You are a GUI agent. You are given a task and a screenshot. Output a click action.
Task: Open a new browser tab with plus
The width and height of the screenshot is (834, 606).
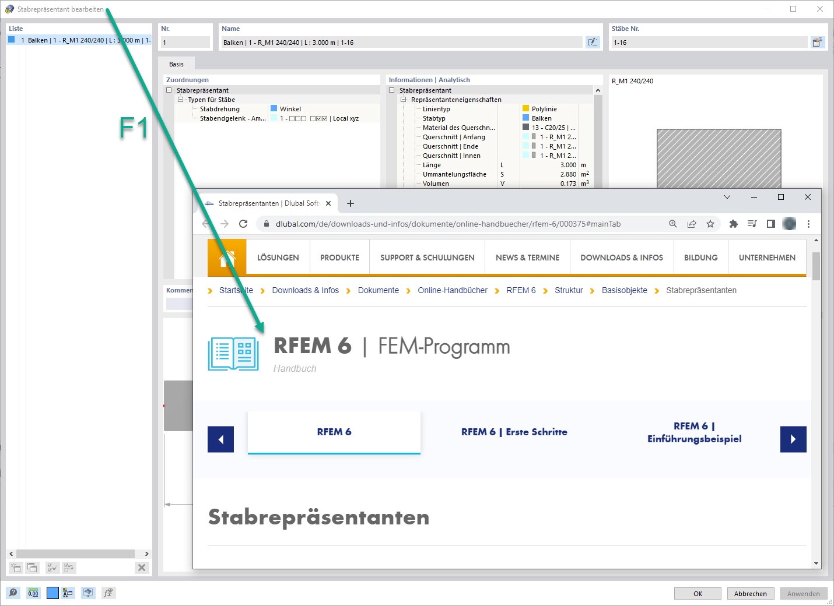(351, 203)
